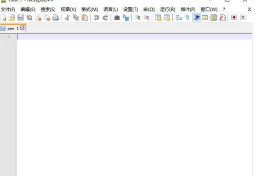Click the Open file folder icon
Screen dimensions: 257x176
(x=12, y=18)
